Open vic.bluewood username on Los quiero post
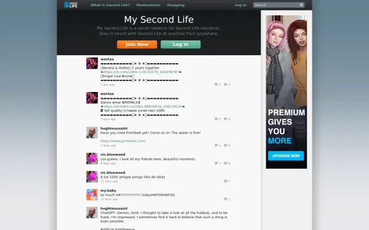 [x=113, y=155]
